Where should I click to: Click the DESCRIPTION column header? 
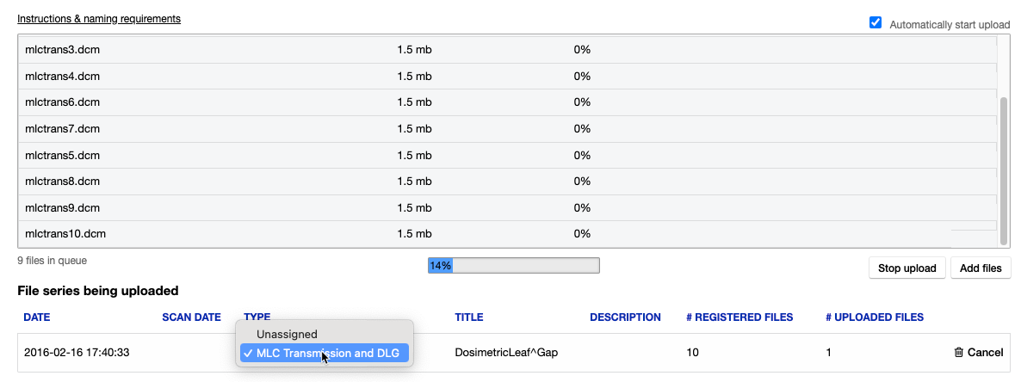(x=625, y=317)
